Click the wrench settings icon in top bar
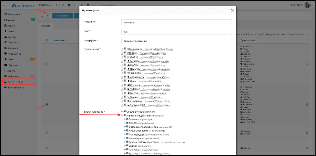 tap(63, 5)
